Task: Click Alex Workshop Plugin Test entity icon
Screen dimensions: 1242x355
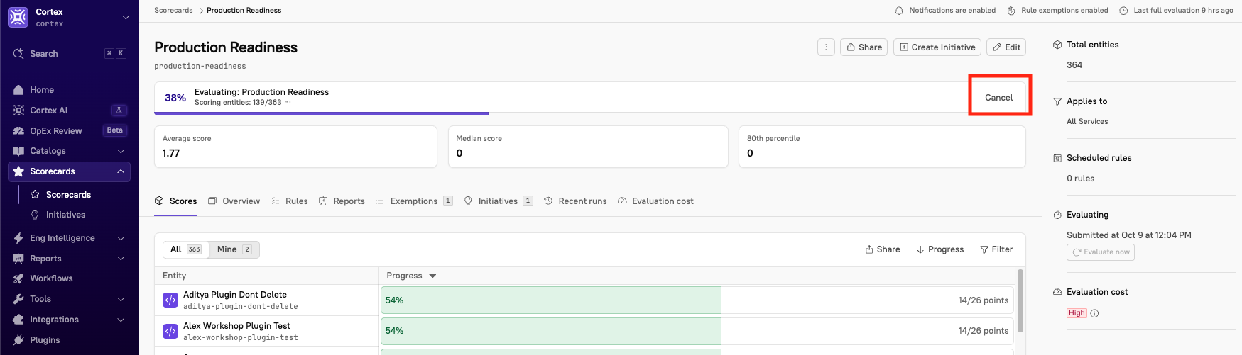Action: (170, 331)
